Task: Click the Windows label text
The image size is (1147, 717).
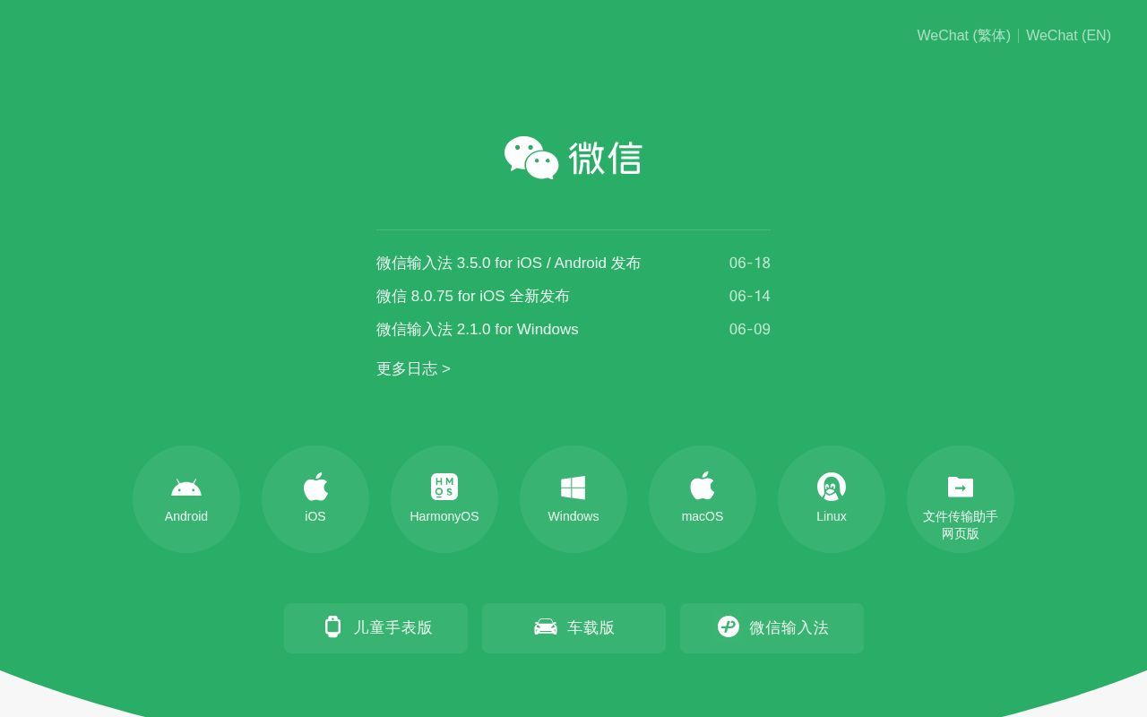Action: coord(573,516)
